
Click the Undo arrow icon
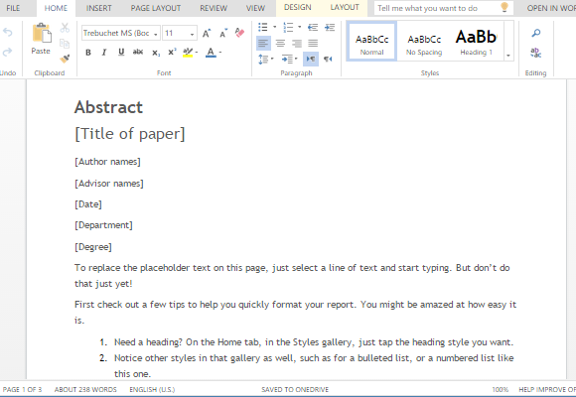(7, 33)
